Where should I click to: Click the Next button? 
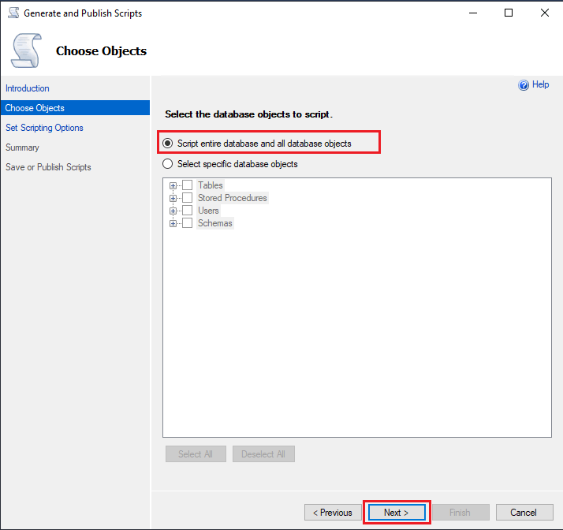[397, 513]
